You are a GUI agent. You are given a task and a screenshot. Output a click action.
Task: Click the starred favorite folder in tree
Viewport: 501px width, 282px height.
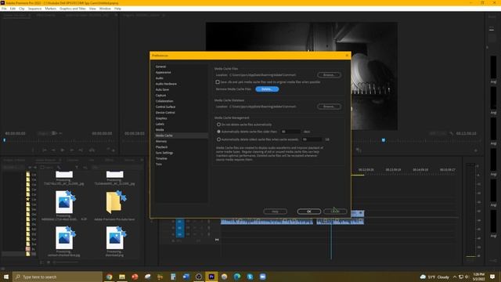click(x=28, y=199)
